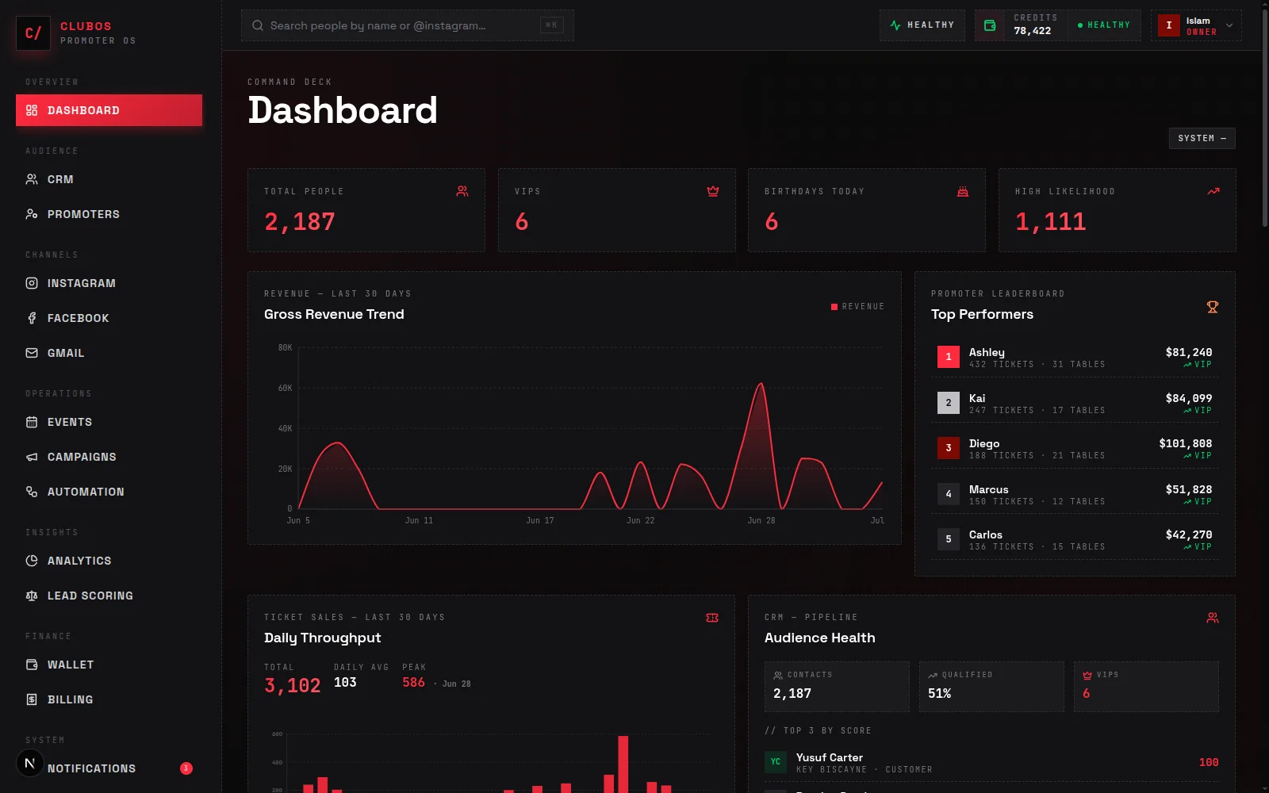Open Notifications in the sidebar
This screenshot has width=1269, height=793.
[109, 768]
